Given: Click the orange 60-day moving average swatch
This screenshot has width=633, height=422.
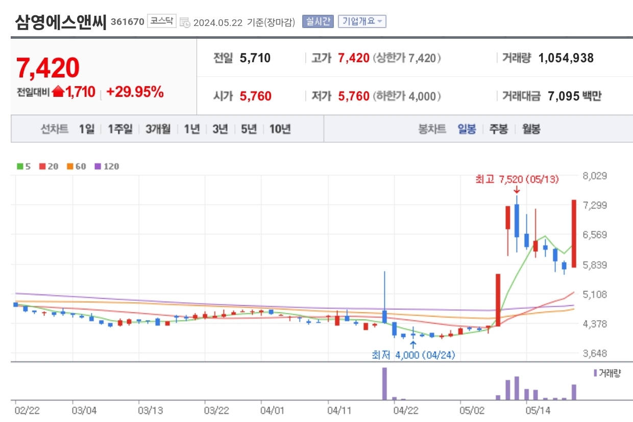Looking at the screenshot, I should [70, 166].
